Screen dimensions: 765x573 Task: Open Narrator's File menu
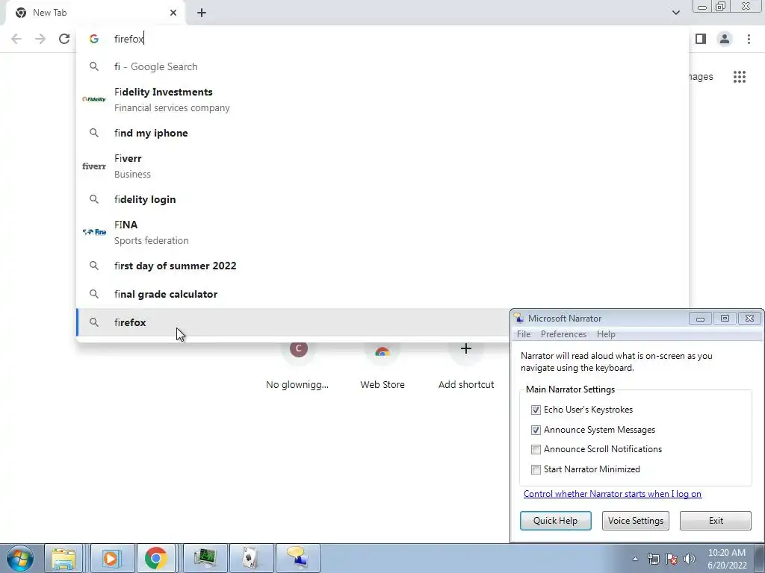pyautogui.click(x=524, y=334)
